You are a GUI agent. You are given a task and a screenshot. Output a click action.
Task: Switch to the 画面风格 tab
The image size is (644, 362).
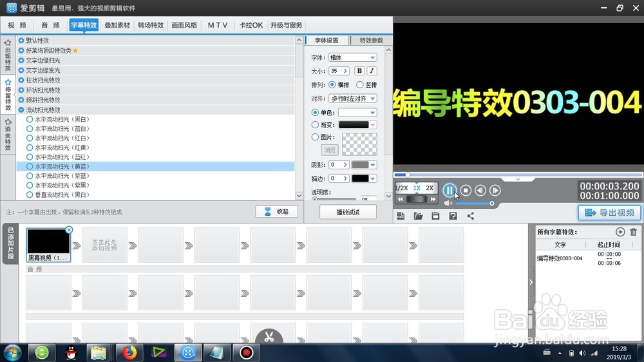(184, 25)
